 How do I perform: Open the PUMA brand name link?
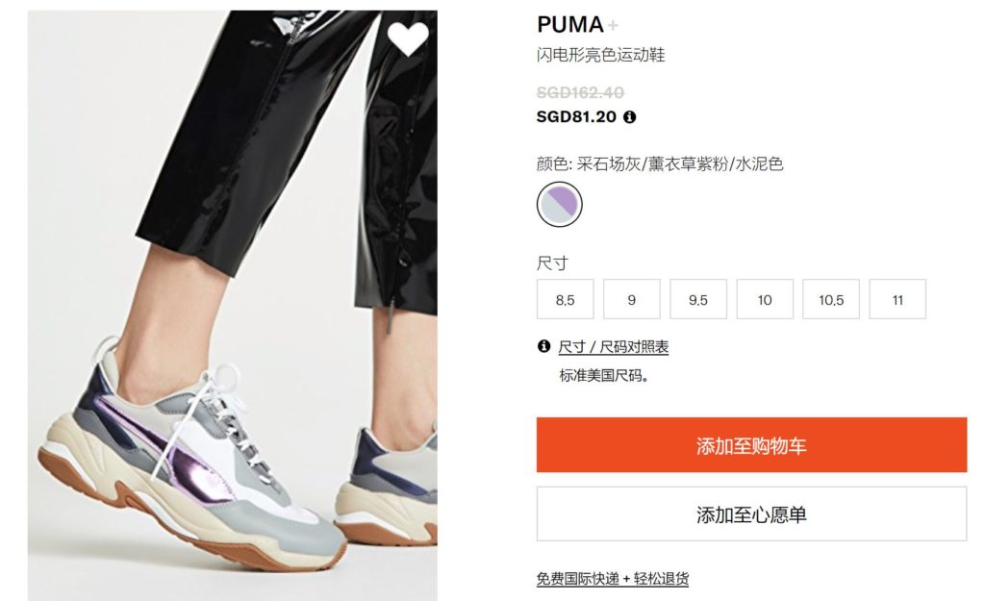[569, 25]
